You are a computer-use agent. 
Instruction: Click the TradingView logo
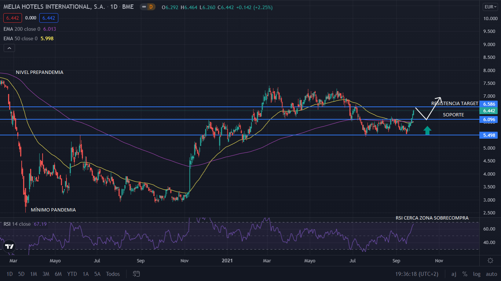[x=10, y=246]
